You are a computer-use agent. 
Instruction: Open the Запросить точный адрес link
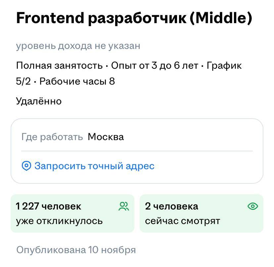click(94, 166)
